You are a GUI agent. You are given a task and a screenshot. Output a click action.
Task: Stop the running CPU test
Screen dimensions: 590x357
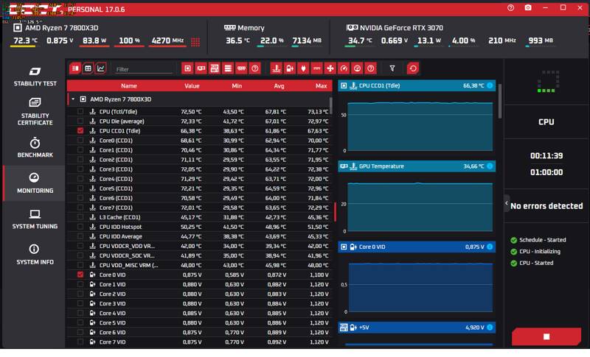coord(546,336)
